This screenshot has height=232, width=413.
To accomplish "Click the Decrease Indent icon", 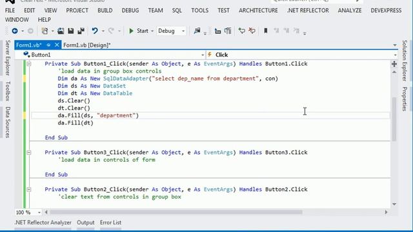I will (x=217, y=31).
